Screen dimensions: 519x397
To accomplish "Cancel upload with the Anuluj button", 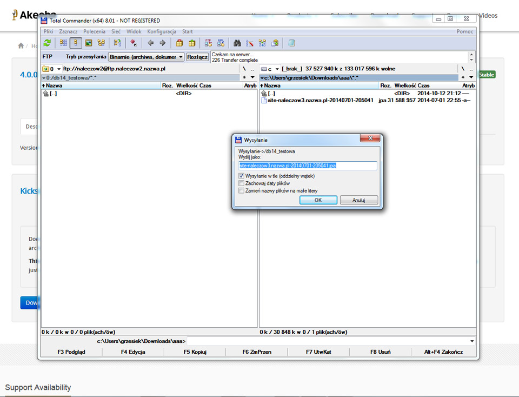I will coord(359,200).
